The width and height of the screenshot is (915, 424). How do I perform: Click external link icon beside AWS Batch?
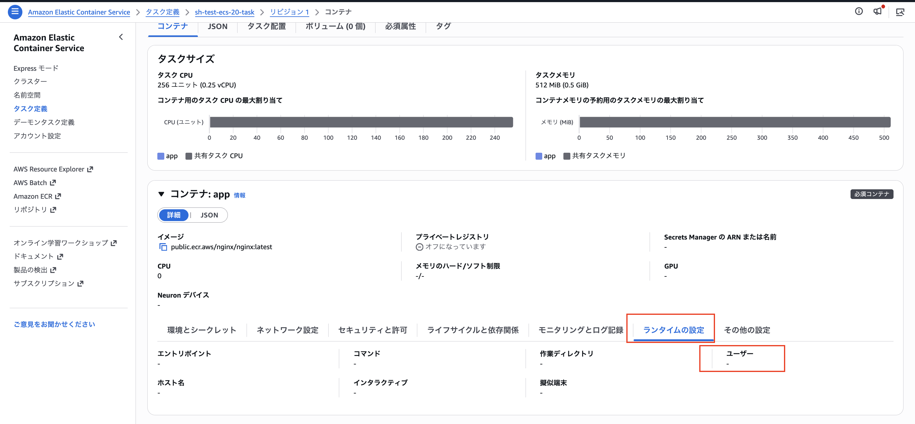tap(53, 183)
